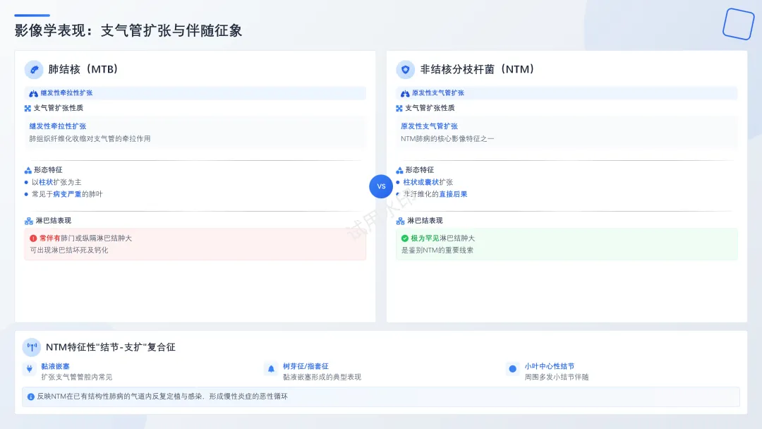Click the slide title 影像学表现：支气管扩张与伴随征象
This screenshot has height=429, width=762.
coord(128,30)
